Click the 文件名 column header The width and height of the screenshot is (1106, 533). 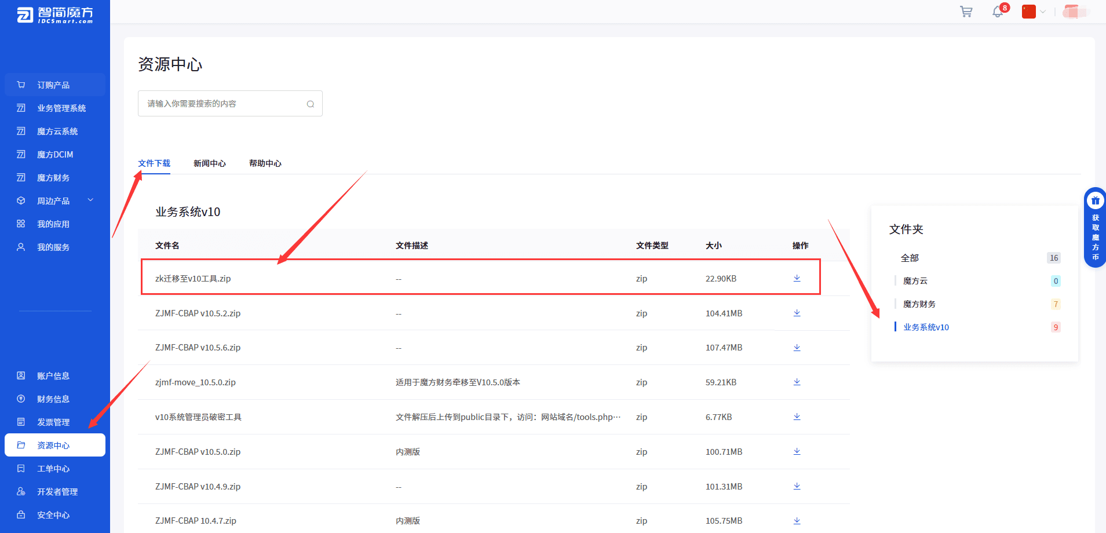point(167,246)
